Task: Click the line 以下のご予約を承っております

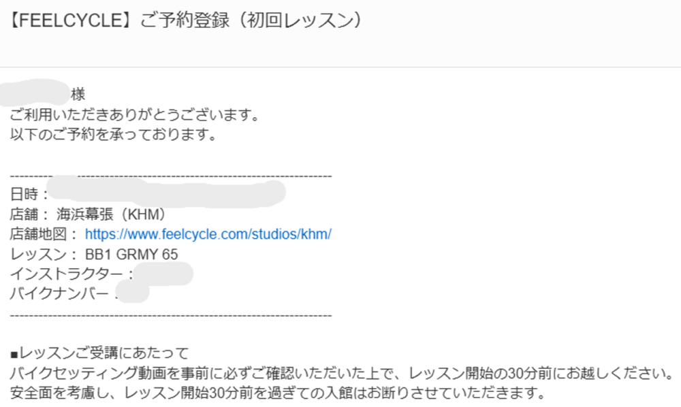Action: coord(113,135)
